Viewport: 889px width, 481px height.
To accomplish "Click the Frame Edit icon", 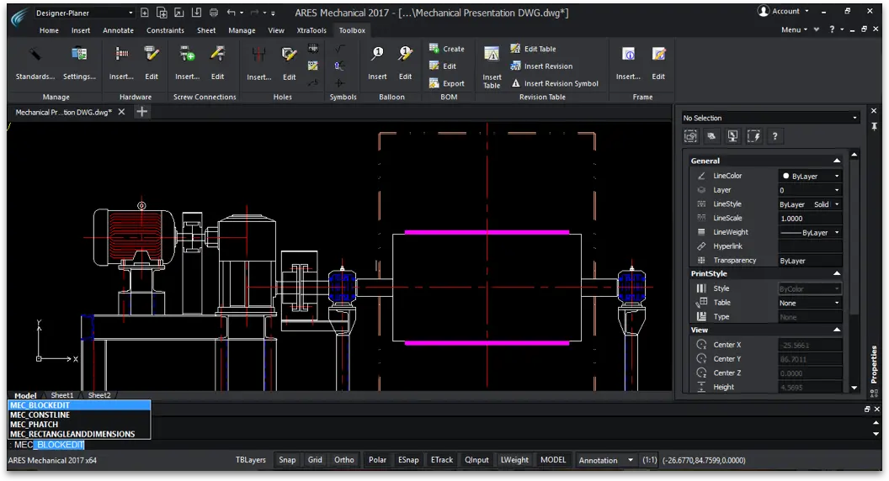I will point(658,55).
